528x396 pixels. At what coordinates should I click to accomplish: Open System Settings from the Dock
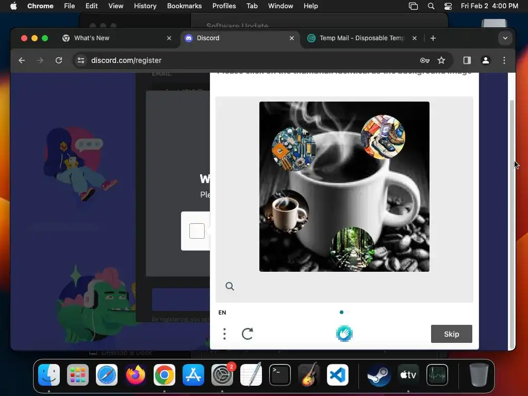click(x=222, y=375)
